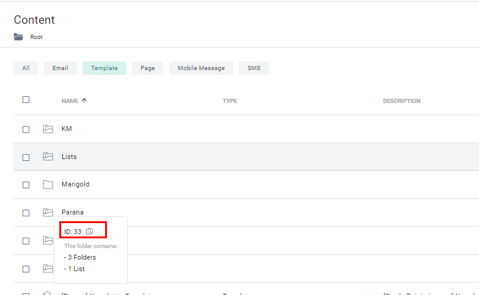Viewport: 479px width, 295px height.
Task: Filter by Mobile Message type
Action: point(201,68)
